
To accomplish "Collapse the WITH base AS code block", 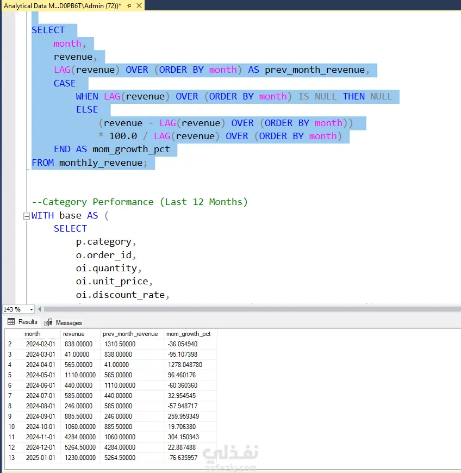I will click(x=27, y=216).
